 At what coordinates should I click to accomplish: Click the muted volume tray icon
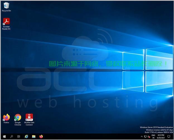click(149, 137)
